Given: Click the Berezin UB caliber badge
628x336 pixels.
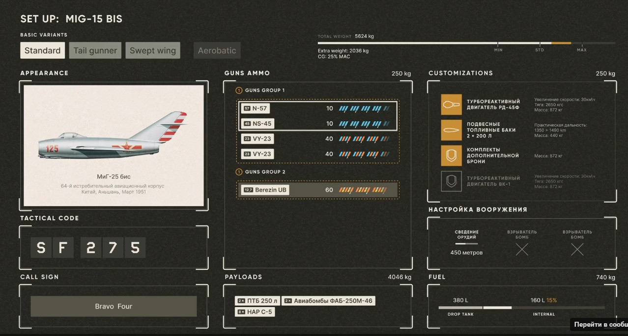Looking at the screenshot, I should coord(248,190).
